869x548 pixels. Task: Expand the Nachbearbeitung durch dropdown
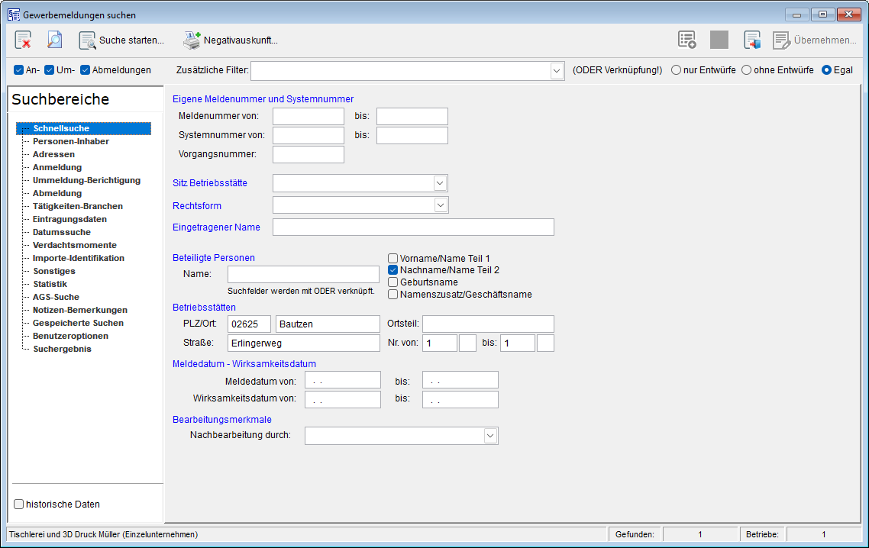(x=490, y=436)
